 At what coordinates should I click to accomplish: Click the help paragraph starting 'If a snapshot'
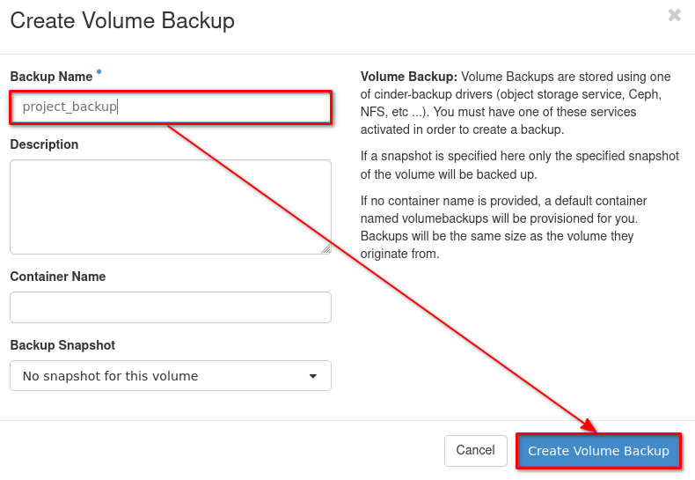[x=519, y=165]
